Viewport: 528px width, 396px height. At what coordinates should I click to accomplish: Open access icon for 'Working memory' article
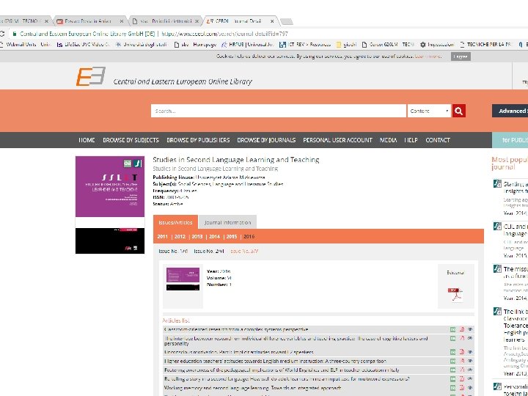[453, 388]
